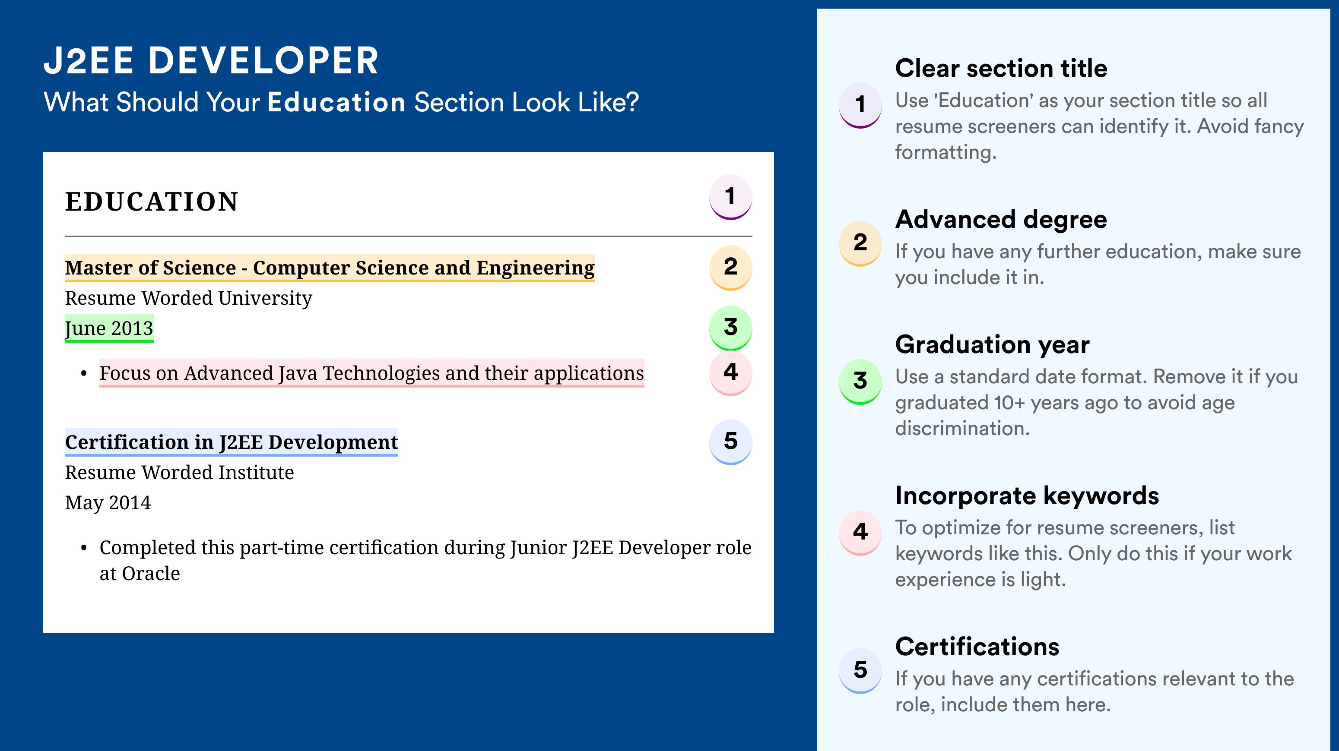The image size is (1339, 751).
Task: Click badge 5 next to Certifications tip
Action: click(860, 669)
